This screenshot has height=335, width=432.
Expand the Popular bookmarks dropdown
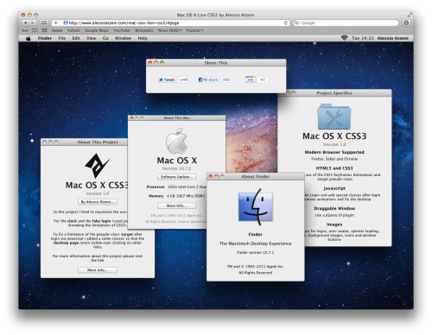click(194, 30)
